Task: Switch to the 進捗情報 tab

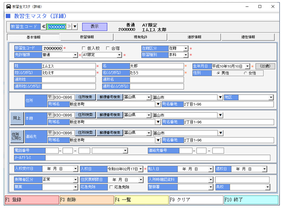Action: (x=194, y=37)
